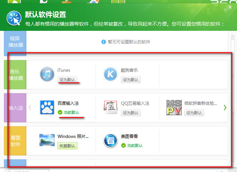The height and width of the screenshot is (172, 237).
Task: Click the 美图看看 blue icon
Action: tap(111, 141)
